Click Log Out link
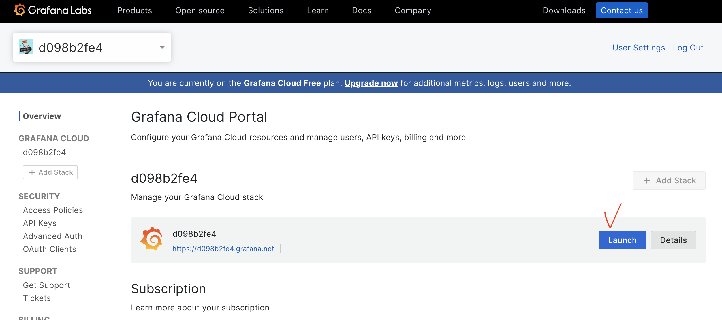 (688, 48)
